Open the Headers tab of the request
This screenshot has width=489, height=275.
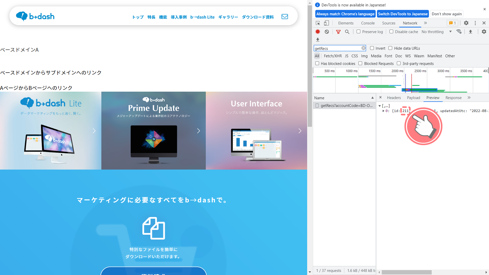(394, 98)
